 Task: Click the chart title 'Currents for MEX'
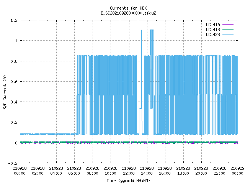[128, 8]
